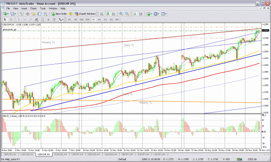Screen dimensions: 271x162
Task: Open the Periods clock dropdown arrow
Action: click(x=159, y=14)
